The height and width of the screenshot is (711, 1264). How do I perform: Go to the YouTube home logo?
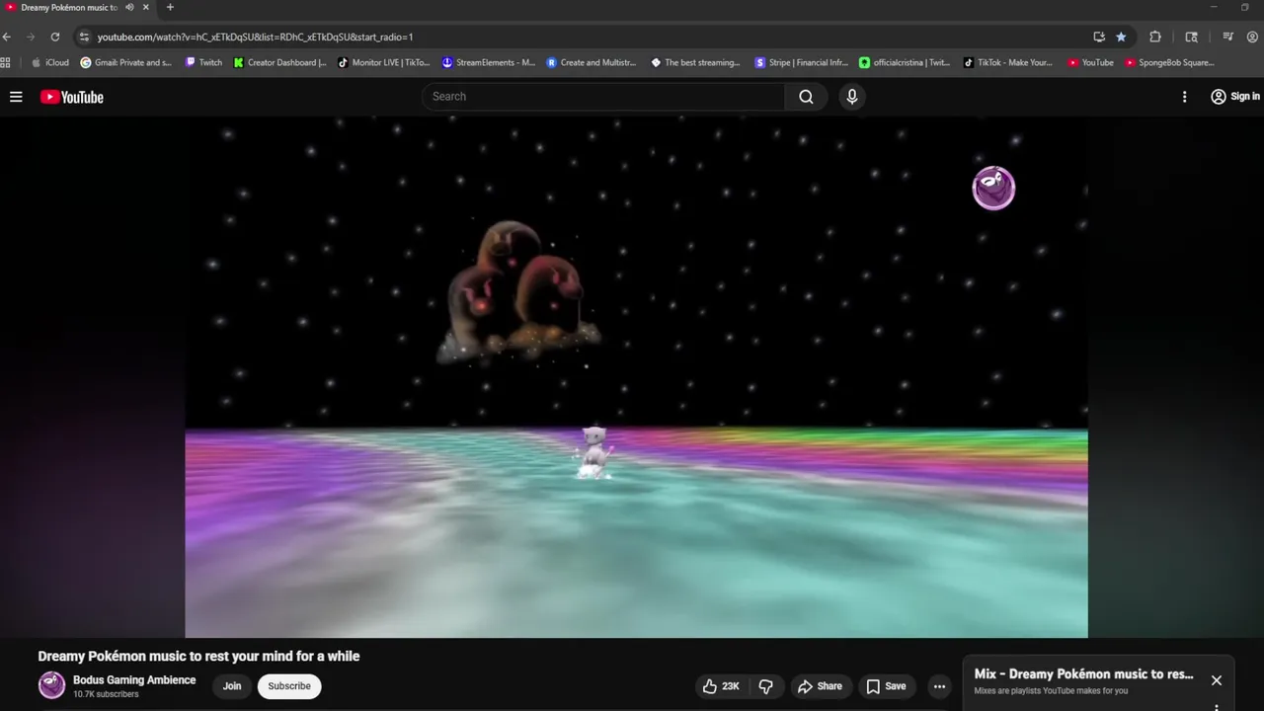click(72, 97)
